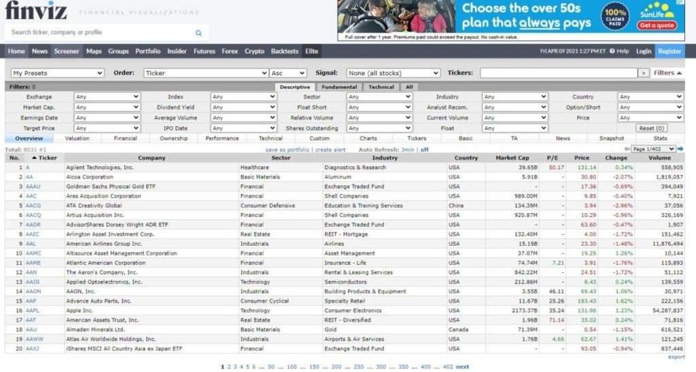Click the search magnifier icon
The height and width of the screenshot is (372, 696).
click(198, 33)
